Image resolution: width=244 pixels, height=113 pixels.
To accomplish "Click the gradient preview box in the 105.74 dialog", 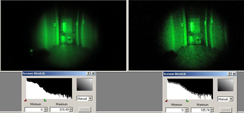I will point(225,85).
